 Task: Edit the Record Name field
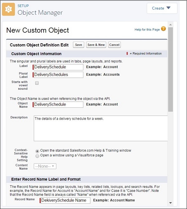click(x=65, y=200)
